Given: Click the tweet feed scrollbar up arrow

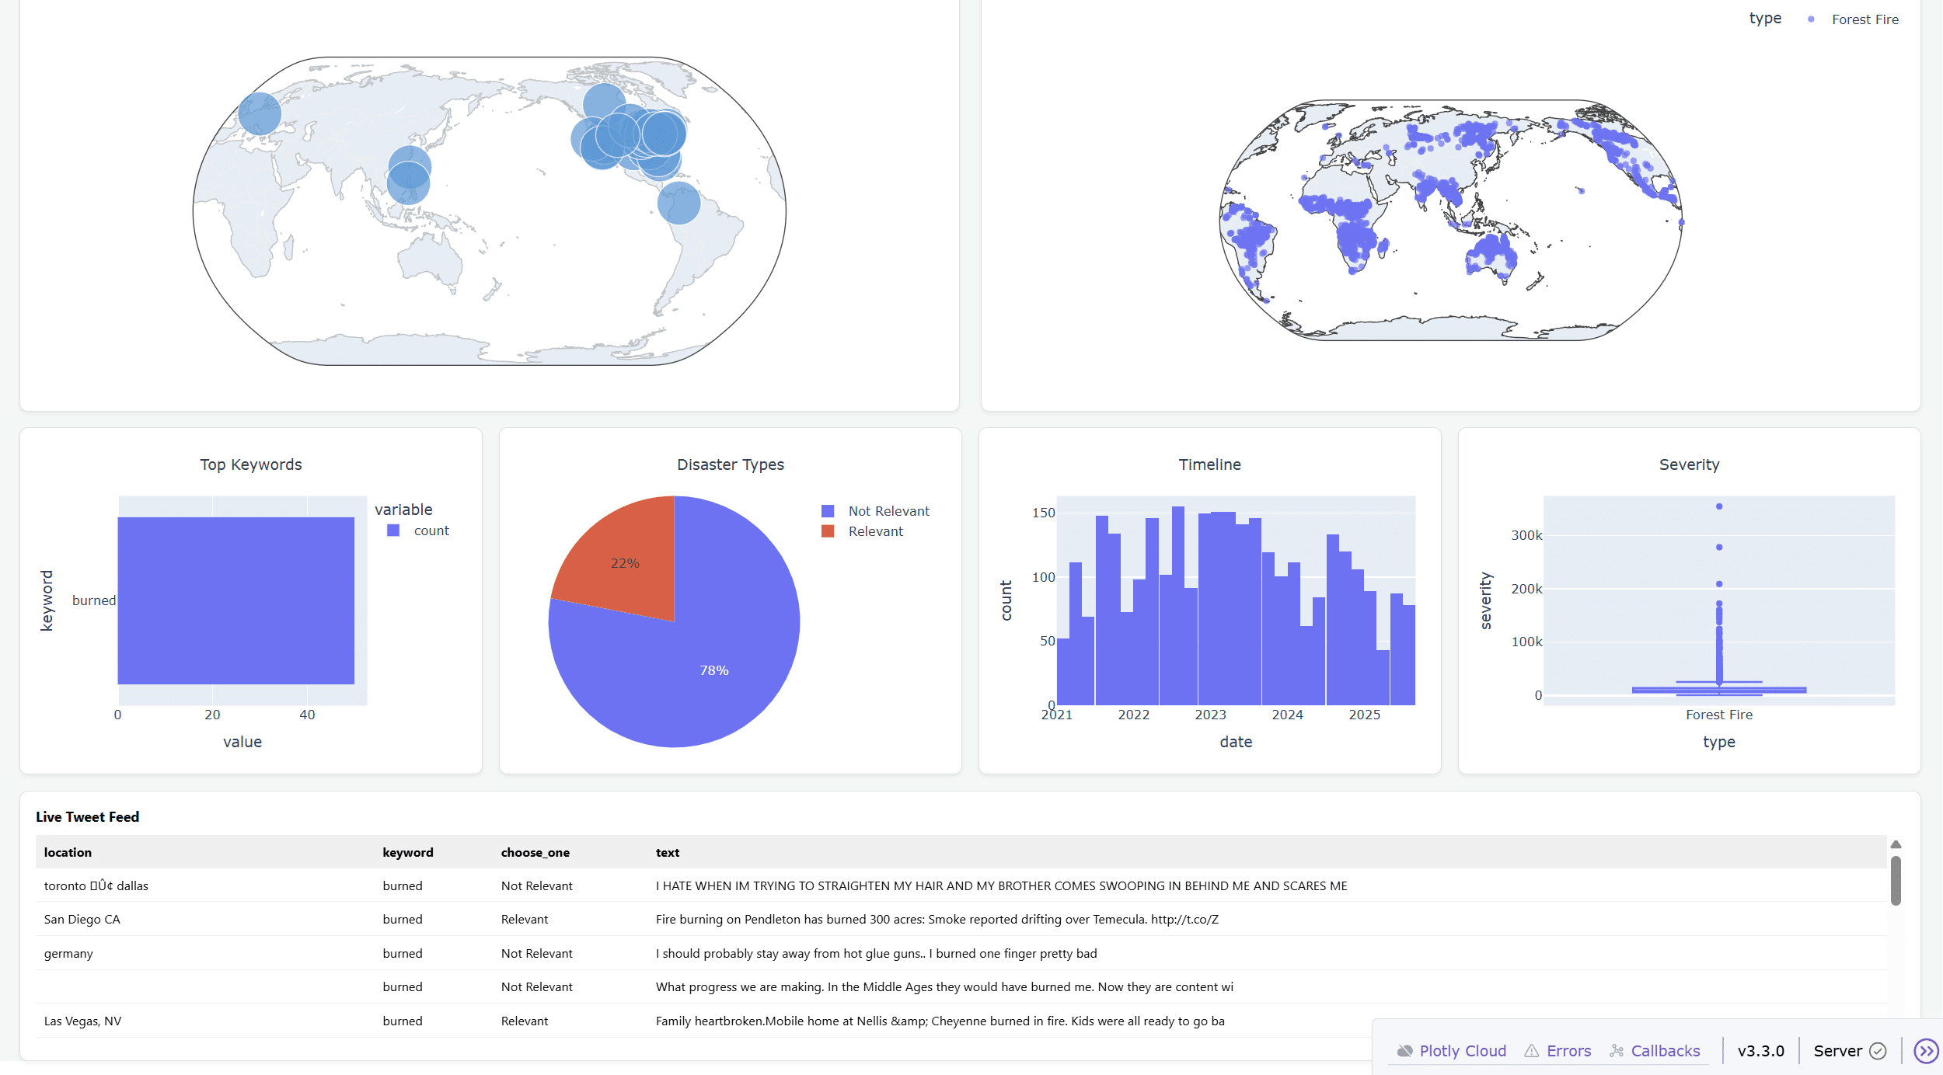Looking at the screenshot, I should (x=1896, y=844).
